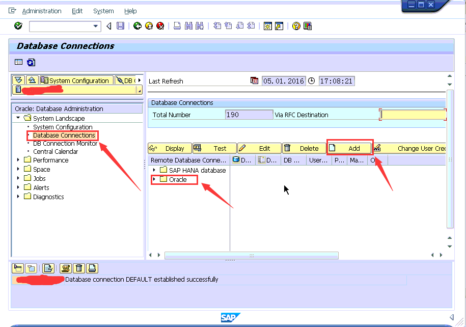The height and width of the screenshot is (327, 466).
Task: Click the vertical scrollbar at right edge
Action: click(x=450, y=159)
